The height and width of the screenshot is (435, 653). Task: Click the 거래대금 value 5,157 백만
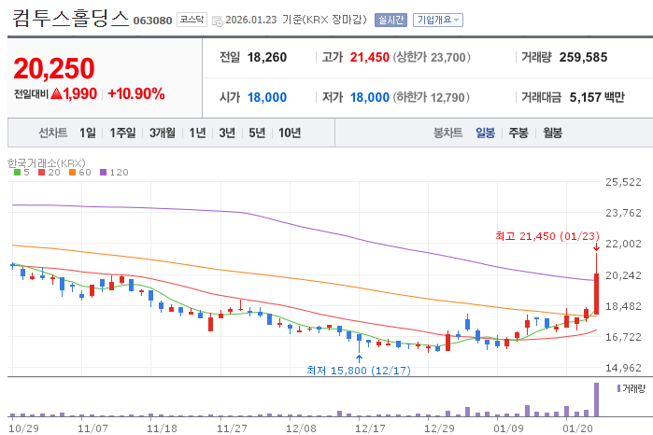[597, 97]
